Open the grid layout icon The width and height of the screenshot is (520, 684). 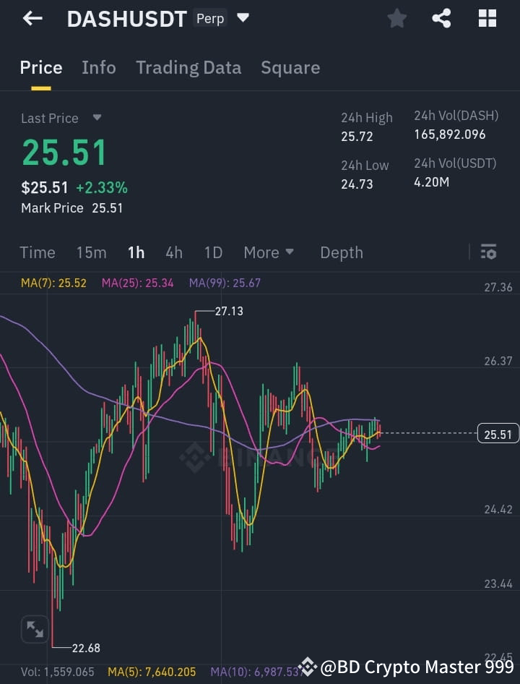pyautogui.click(x=487, y=19)
